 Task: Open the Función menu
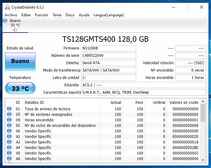coord(41,15)
